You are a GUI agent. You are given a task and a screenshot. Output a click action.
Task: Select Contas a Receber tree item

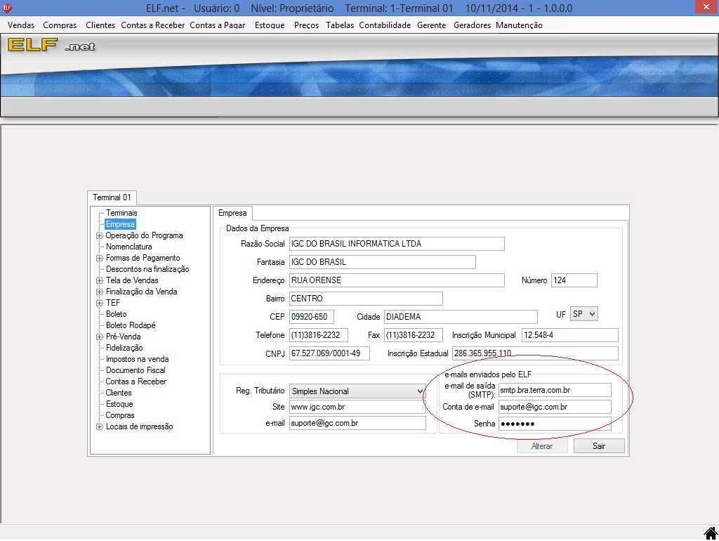(x=136, y=382)
